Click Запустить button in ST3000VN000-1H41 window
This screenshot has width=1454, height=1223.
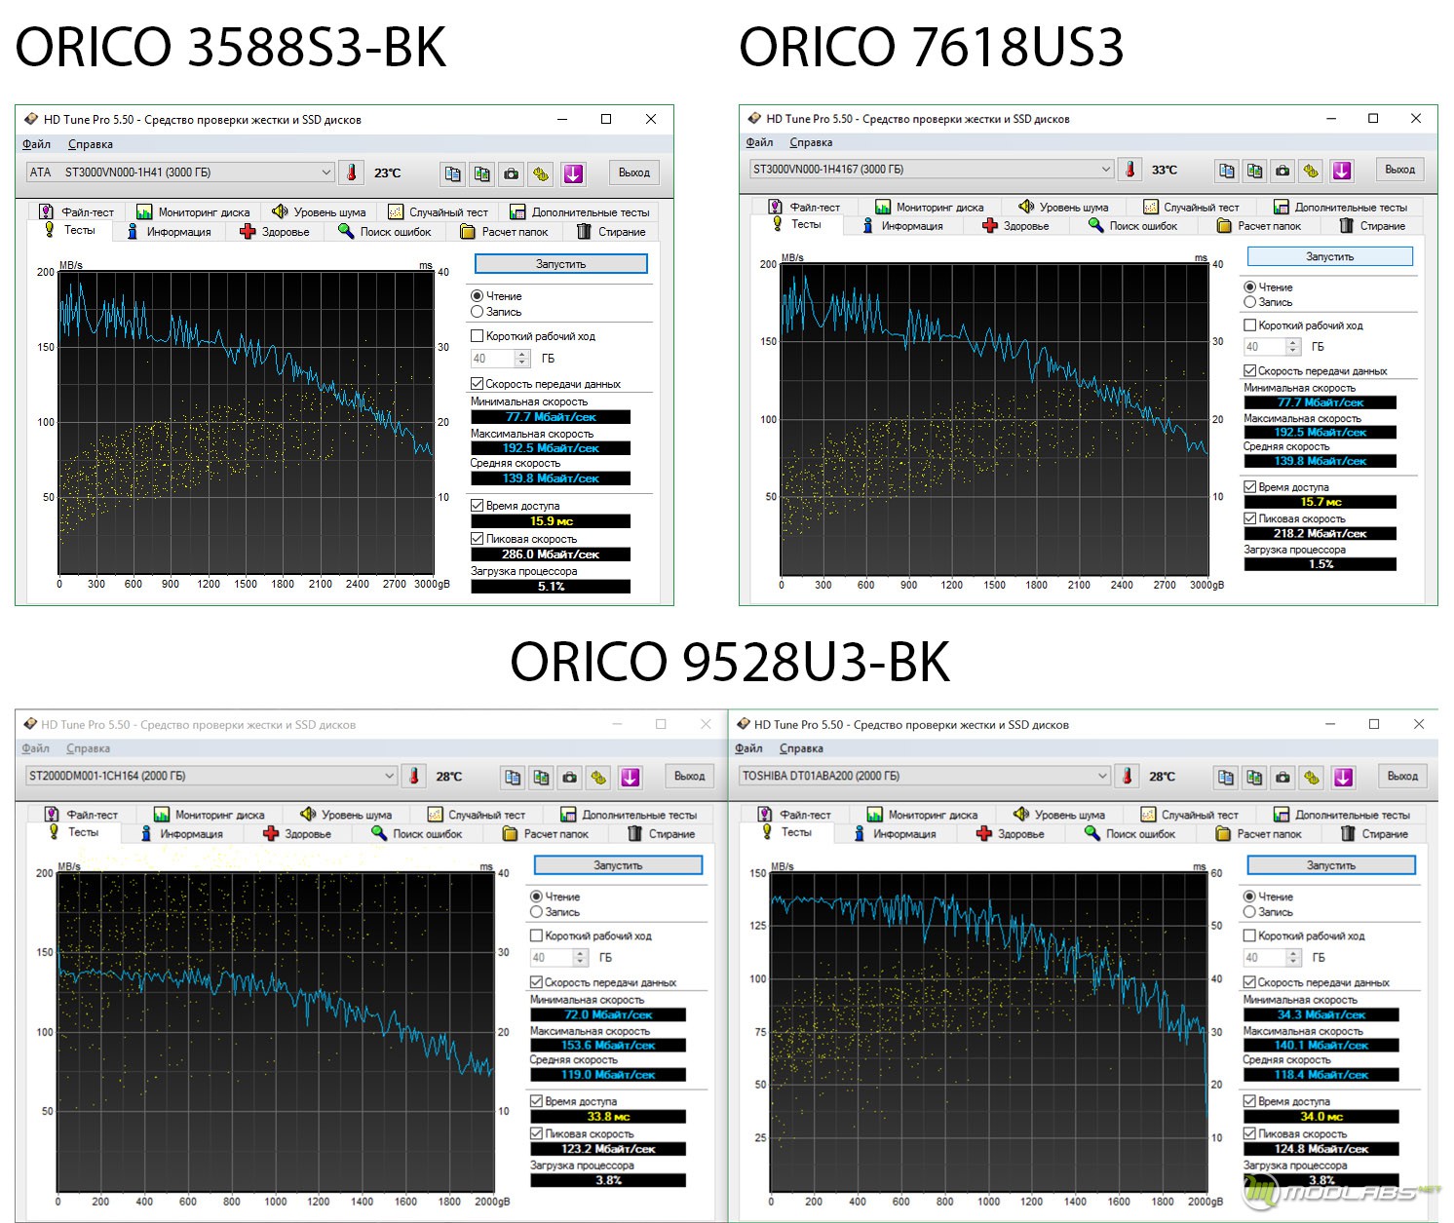(561, 264)
